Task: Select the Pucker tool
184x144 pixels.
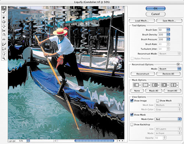Action: (x=4, y=22)
